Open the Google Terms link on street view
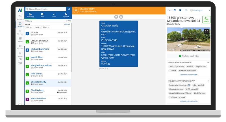 point(196,51)
